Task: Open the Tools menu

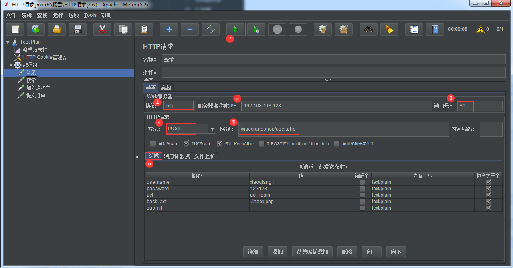Action: click(90, 15)
